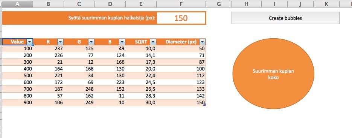Select the Diameter cell showing 142

click(x=181, y=96)
